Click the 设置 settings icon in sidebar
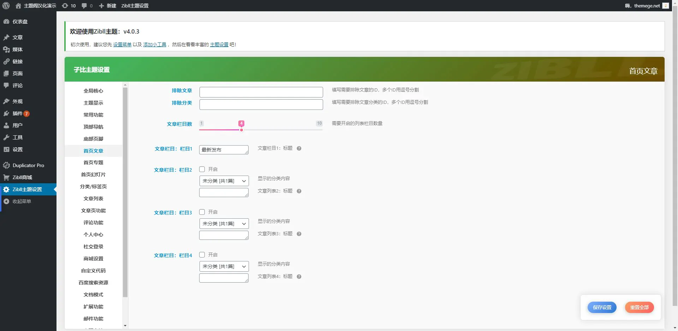This screenshot has height=331, width=678. coord(6,149)
